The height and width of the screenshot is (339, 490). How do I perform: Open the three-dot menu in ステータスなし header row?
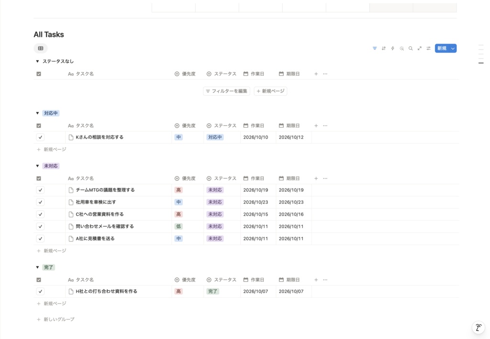pos(325,74)
